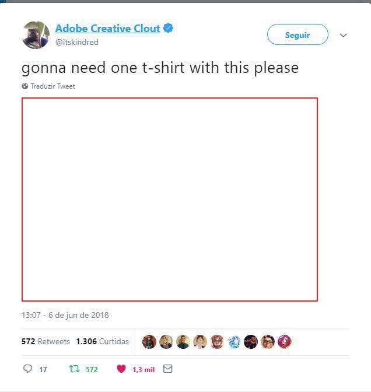This screenshot has width=371, height=392.
Task: Open the last pink liker avatar
Action: [285, 341]
